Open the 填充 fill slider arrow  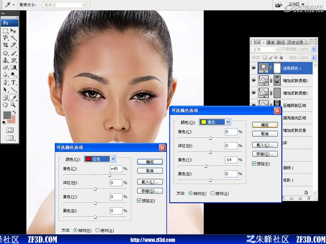314,57
